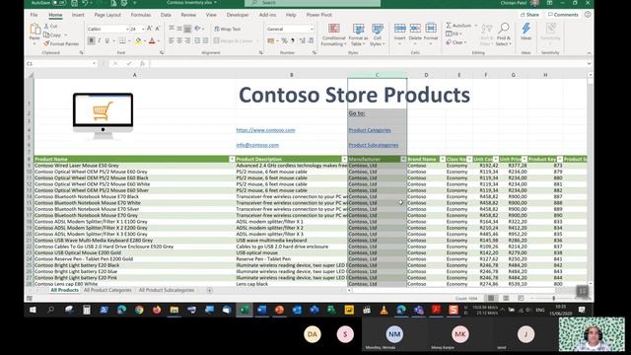Screen dimensions: 631x355
Task: Follow the Product Categories link
Action: tap(370, 130)
